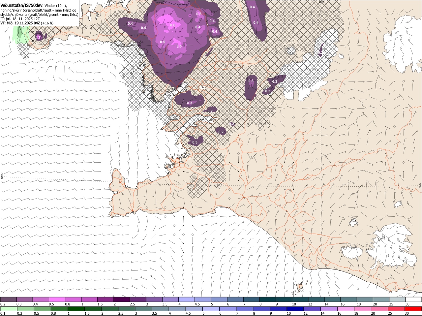Click lower legend swatch between 3 and 3.5
This screenshot has width=422, height=316.
pos(143,309)
